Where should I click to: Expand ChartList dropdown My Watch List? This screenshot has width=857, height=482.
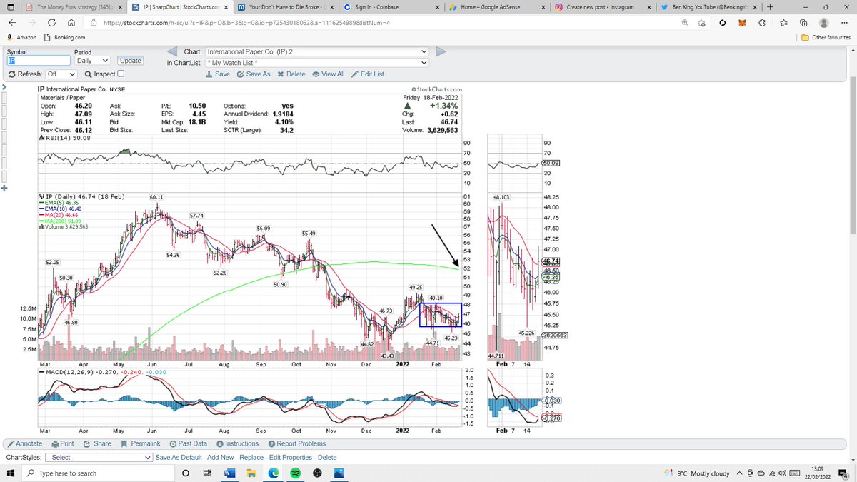[316, 63]
